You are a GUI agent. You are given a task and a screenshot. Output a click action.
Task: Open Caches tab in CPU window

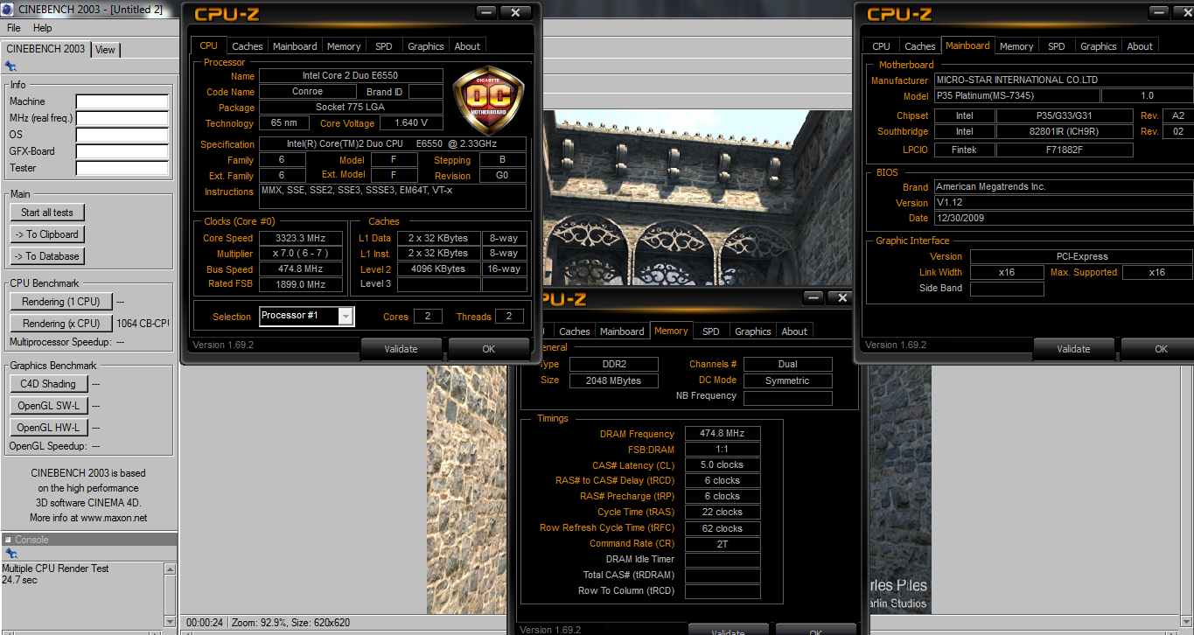(248, 46)
